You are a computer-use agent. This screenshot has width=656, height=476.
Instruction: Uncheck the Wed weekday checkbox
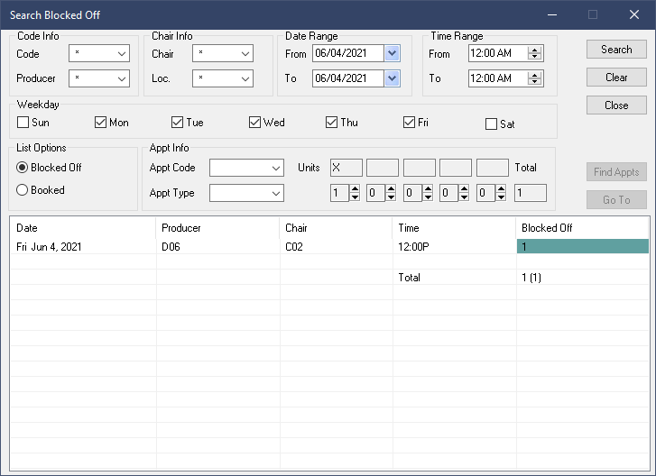click(254, 123)
